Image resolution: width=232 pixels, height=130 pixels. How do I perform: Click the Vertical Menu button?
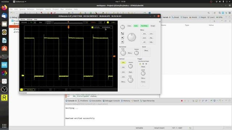click(x=123, y=82)
